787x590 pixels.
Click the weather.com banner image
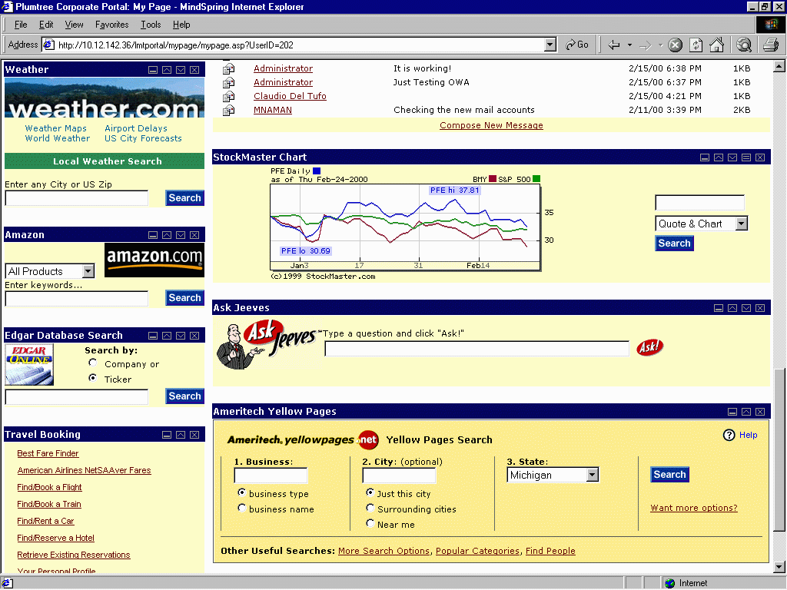coord(105,98)
